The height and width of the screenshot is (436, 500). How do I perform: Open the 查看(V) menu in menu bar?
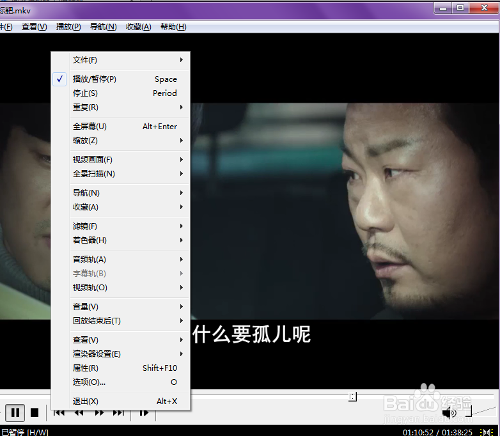point(34,27)
